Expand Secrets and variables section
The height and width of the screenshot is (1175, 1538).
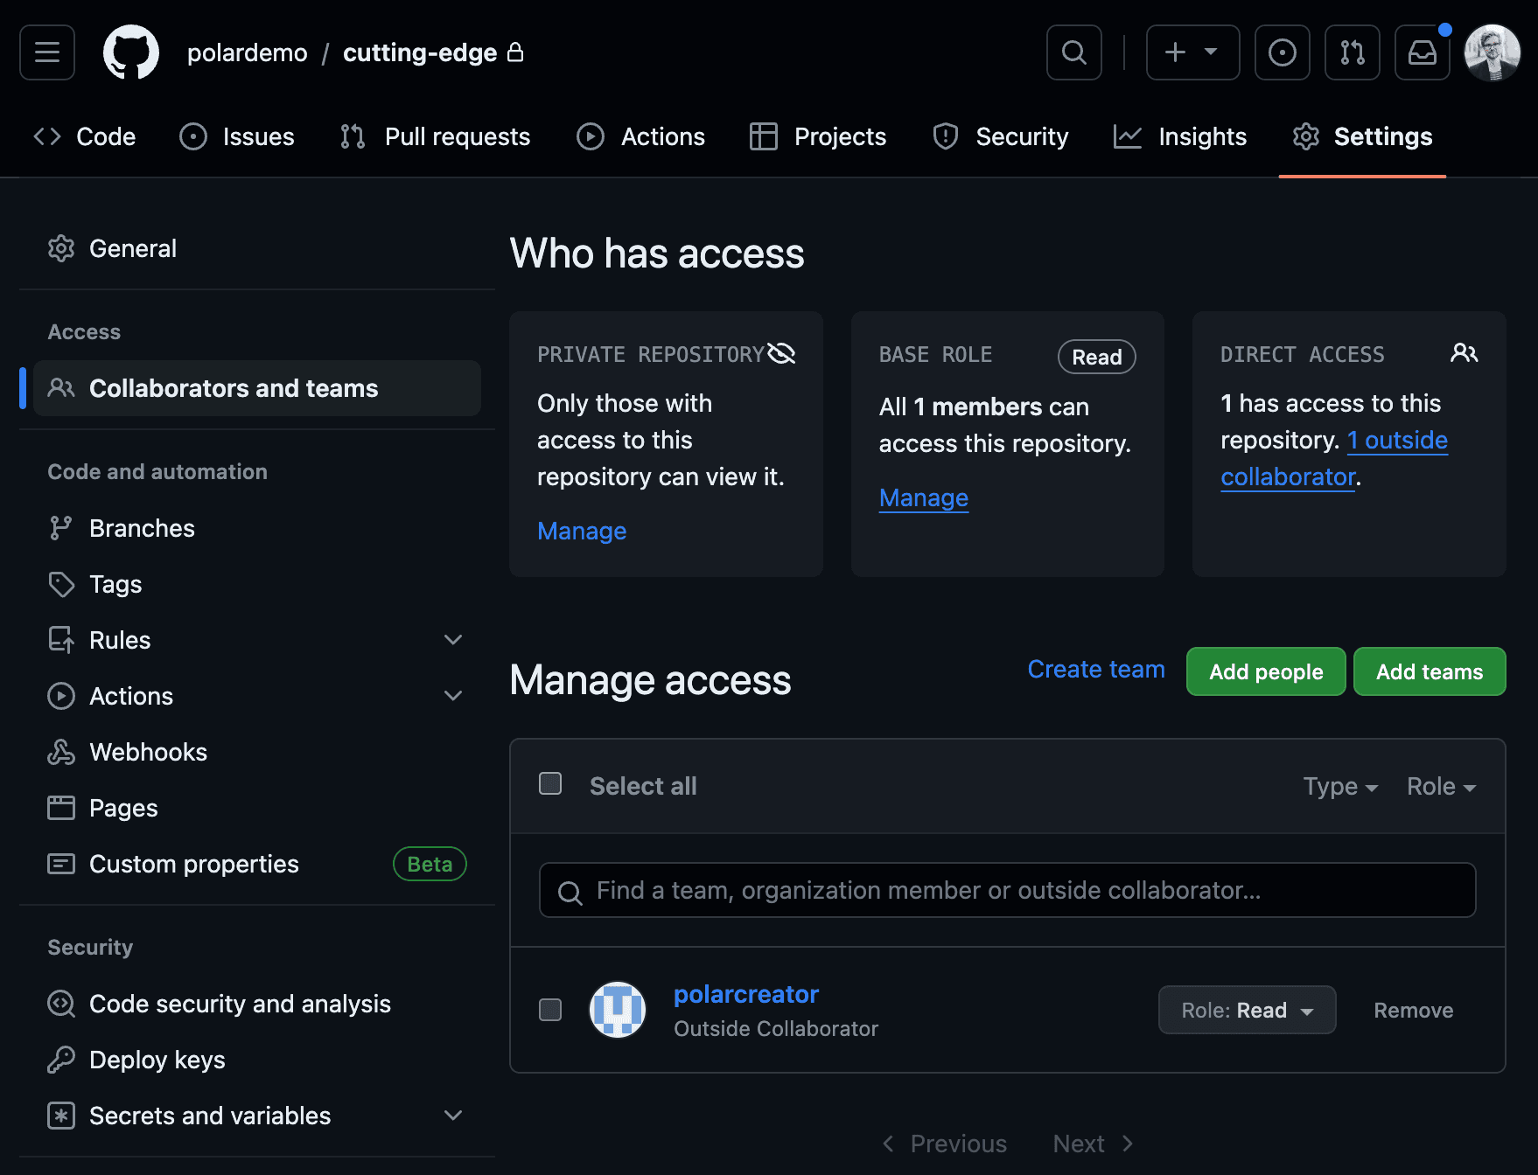click(x=452, y=1116)
